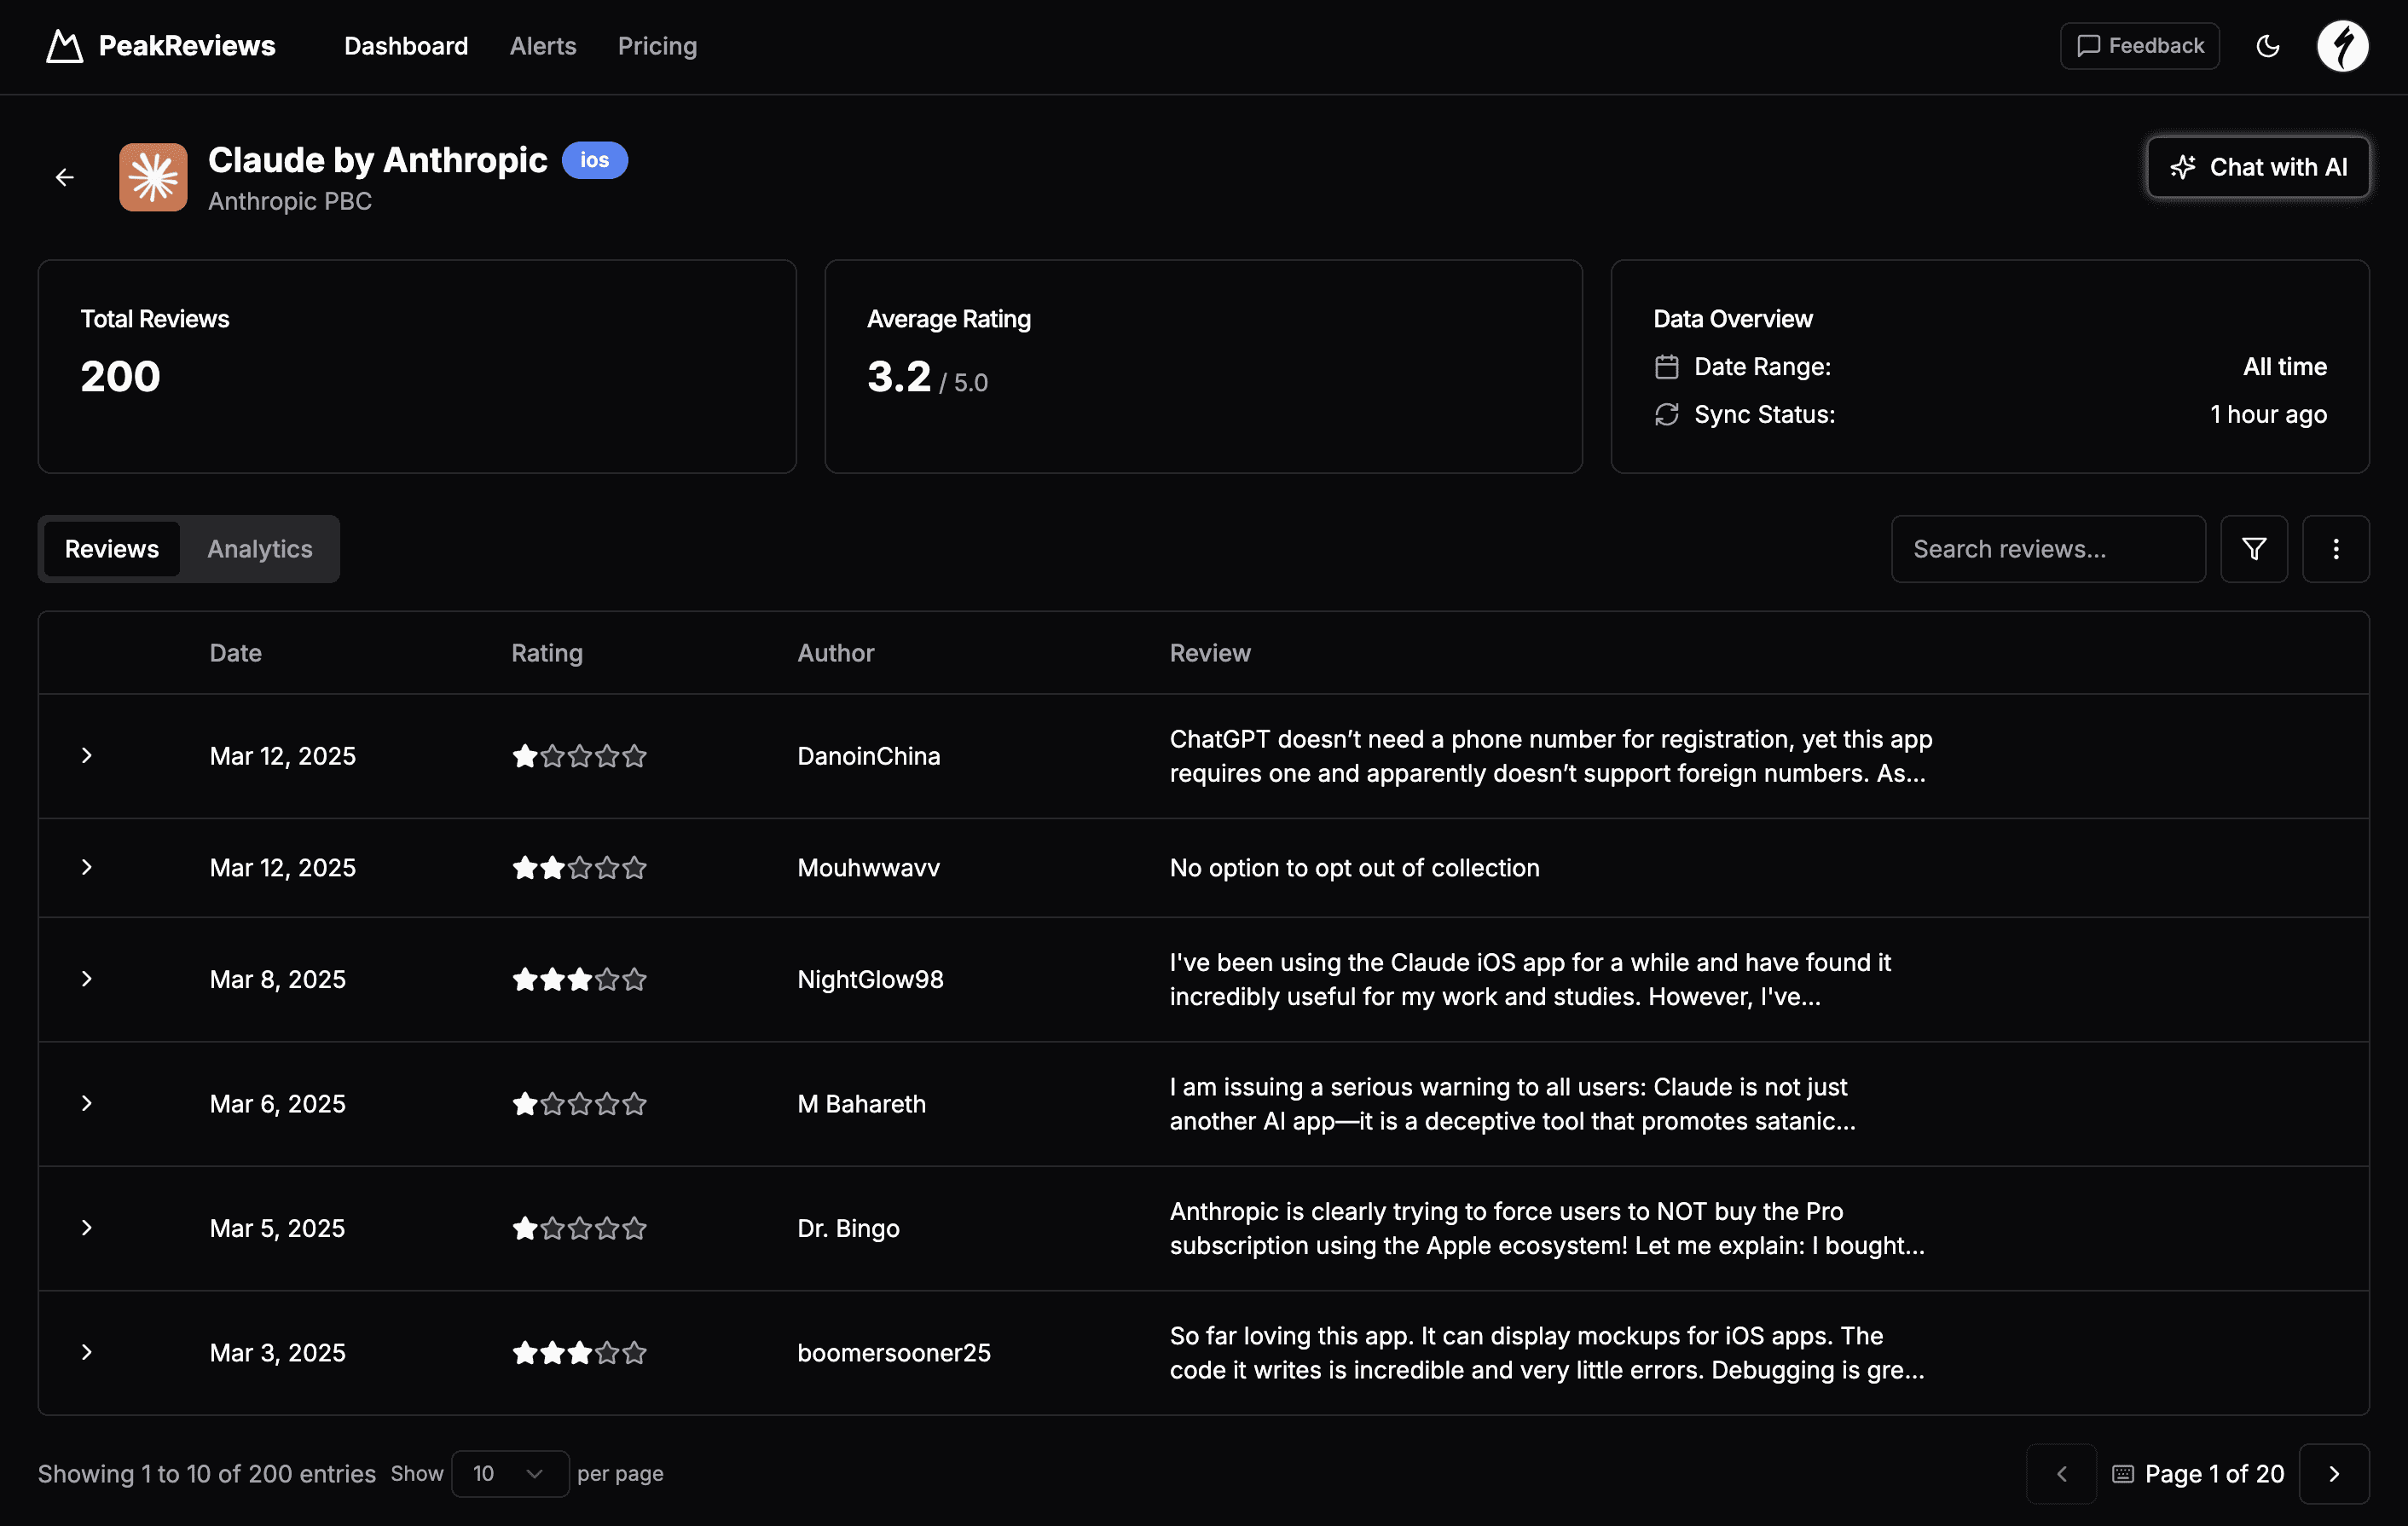Click author name Dr. Bingo
The image size is (2408, 1526).
point(849,1228)
